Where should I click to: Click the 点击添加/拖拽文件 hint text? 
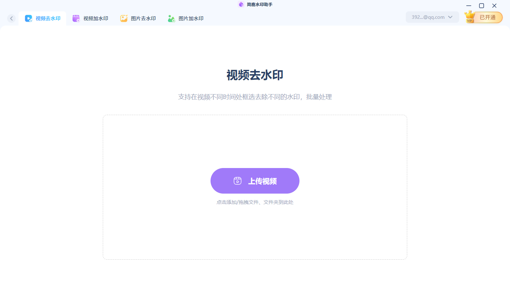pyautogui.click(x=238, y=202)
